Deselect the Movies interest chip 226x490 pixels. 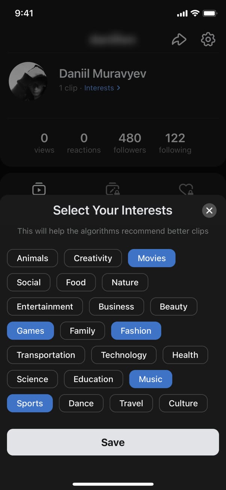click(151, 258)
